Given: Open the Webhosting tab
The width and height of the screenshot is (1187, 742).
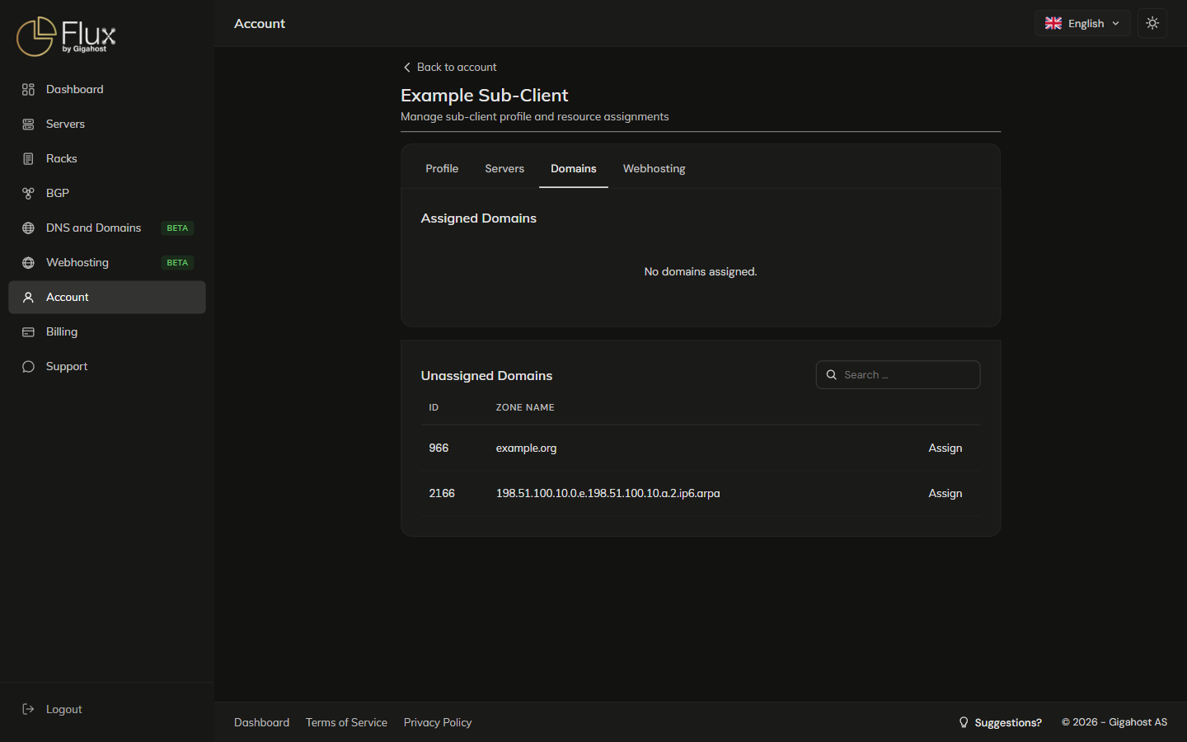Looking at the screenshot, I should point(654,168).
